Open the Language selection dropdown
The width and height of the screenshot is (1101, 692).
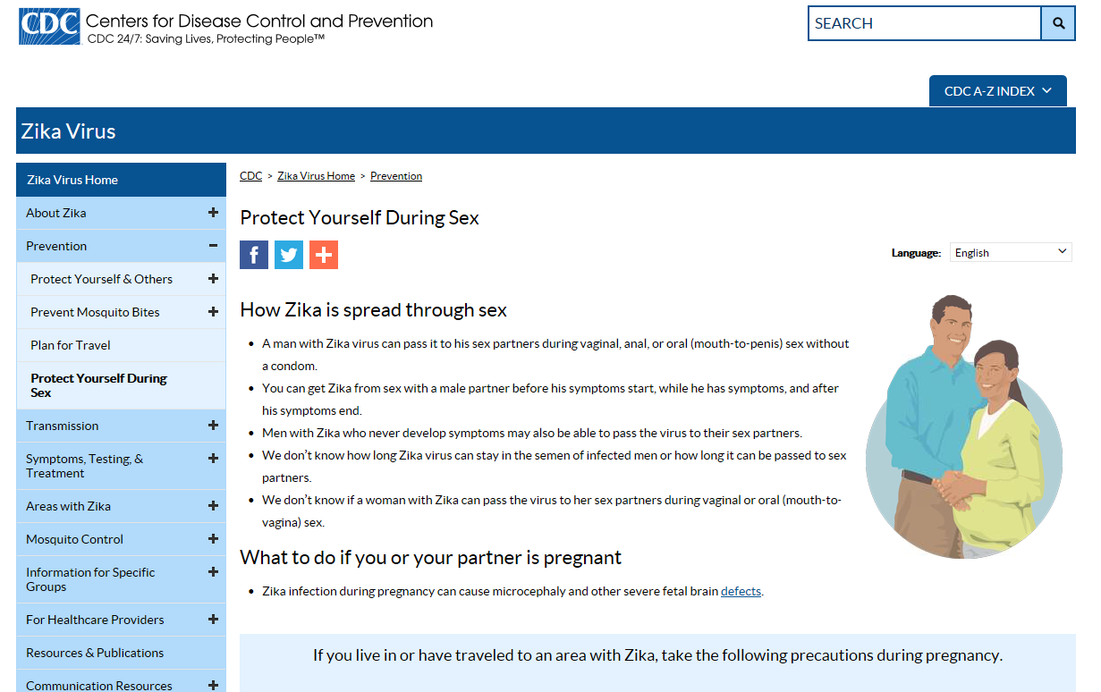1011,252
